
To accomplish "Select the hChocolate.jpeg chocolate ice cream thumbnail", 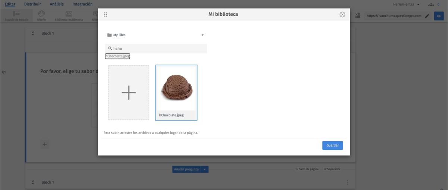I will [176, 93].
